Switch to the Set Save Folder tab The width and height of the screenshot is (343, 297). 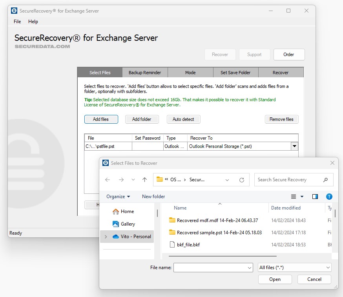pyautogui.click(x=235, y=73)
